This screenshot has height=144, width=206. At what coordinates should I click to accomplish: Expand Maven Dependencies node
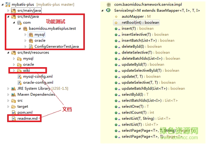point(8,95)
